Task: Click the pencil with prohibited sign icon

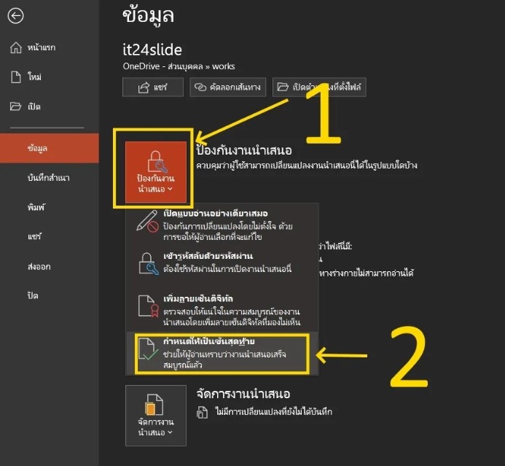Action: tap(147, 222)
